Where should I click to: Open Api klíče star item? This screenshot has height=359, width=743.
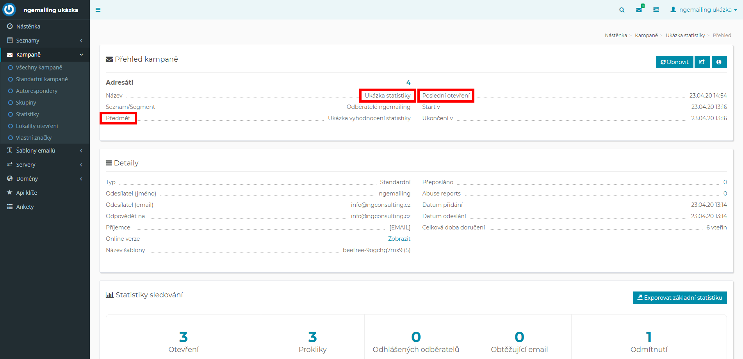[x=27, y=193]
